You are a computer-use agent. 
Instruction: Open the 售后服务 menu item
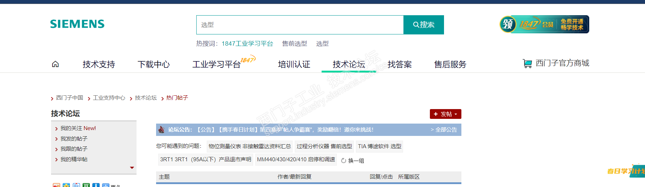point(450,65)
